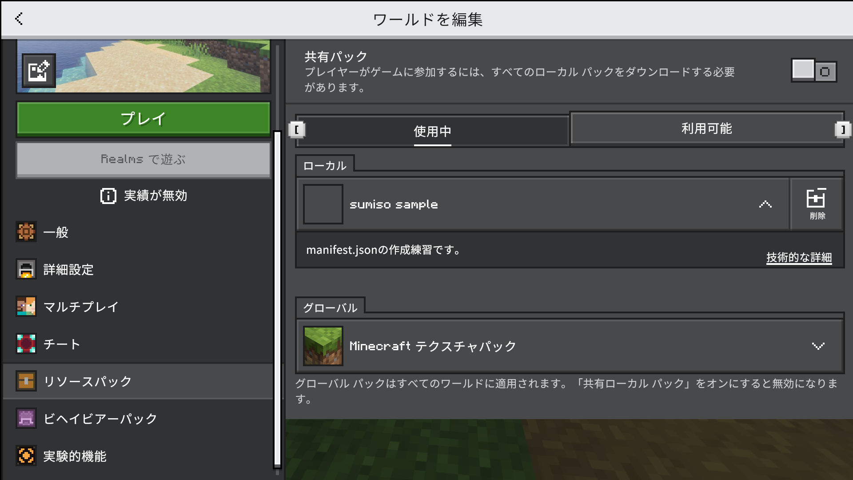Click the チート icon in the sidebar

pos(26,344)
